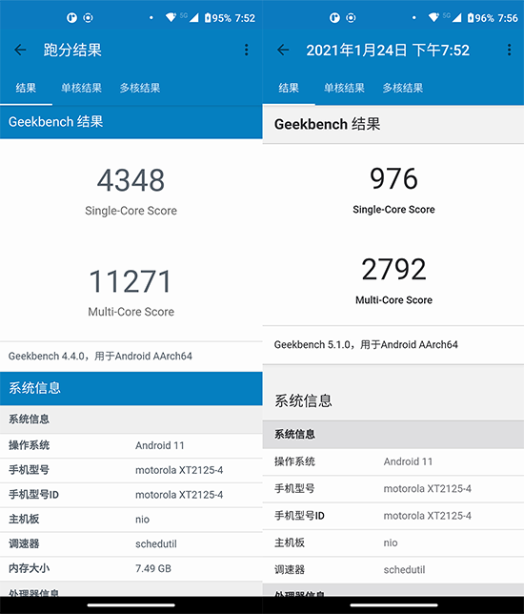Screen dimensions: 524x614
Task: Tap the Geekbench 4.4.0 version line
Action: click(x=100, y=356)
